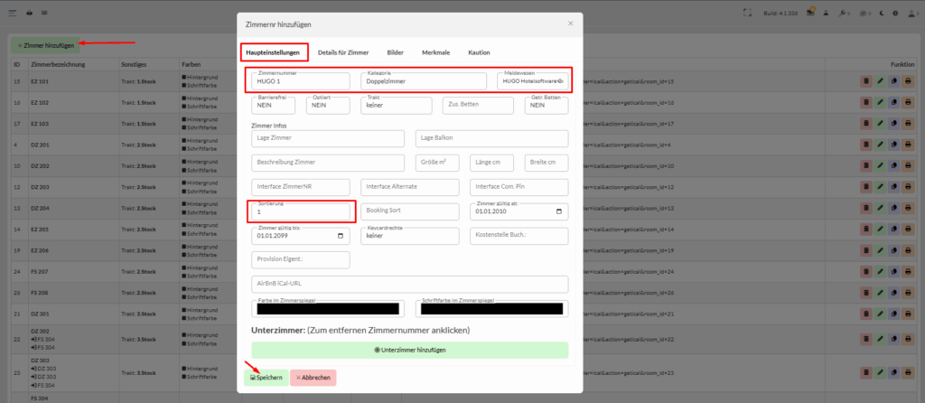Close the Zimmernr hinzufügen dialog with X

tap(569, 23)
